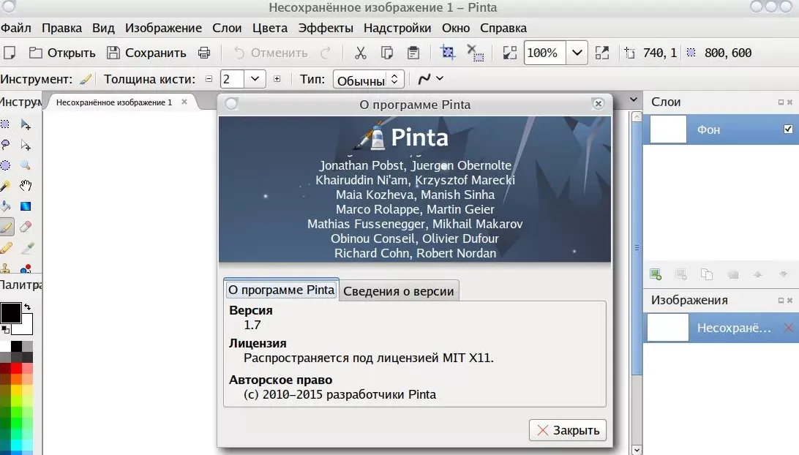The image size is (799, 455).
Task: Open the document tabs list dropdown
Action: (x=634, y=100)
